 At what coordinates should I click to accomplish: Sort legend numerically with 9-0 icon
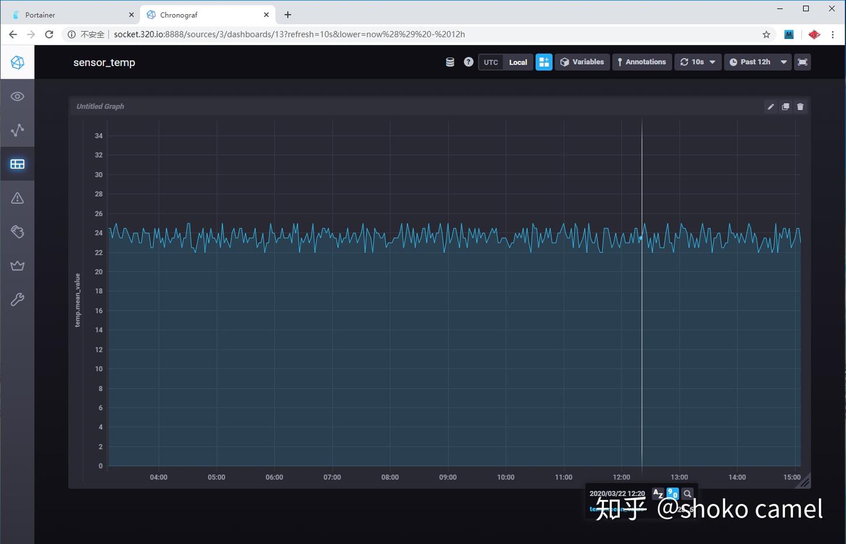click(x=673, y=493)
